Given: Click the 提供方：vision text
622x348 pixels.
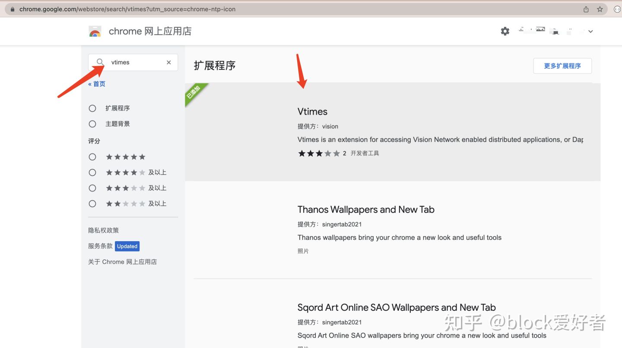Looking at the screenshot, I should pyautogui.click(x=318, y=126).
